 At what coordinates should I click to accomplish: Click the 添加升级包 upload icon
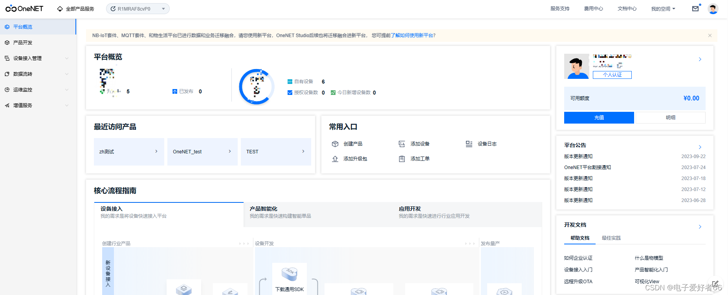click(335, 159)
